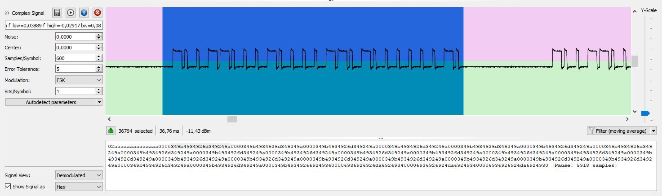Click the '2: Complex Signal' label
Image resolution: width=662 pixels, height=196 pixels.
pyautogui.click(x=24, y=13)
